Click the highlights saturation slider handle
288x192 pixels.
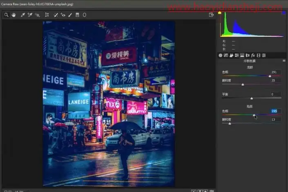point(243,84)
